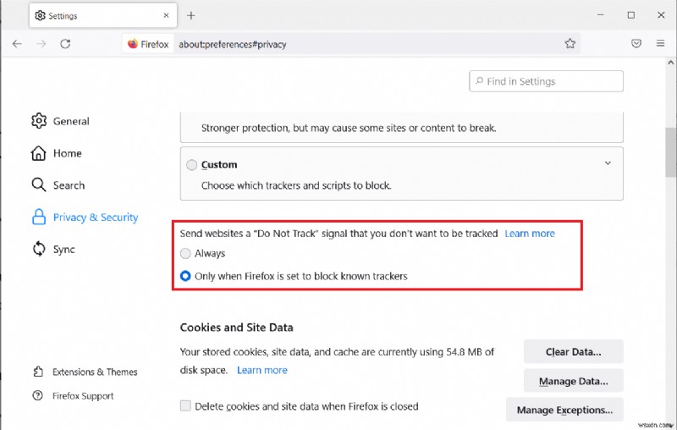
Task: Click the Firefox Support help icon
Action: (x=38, y=395)
